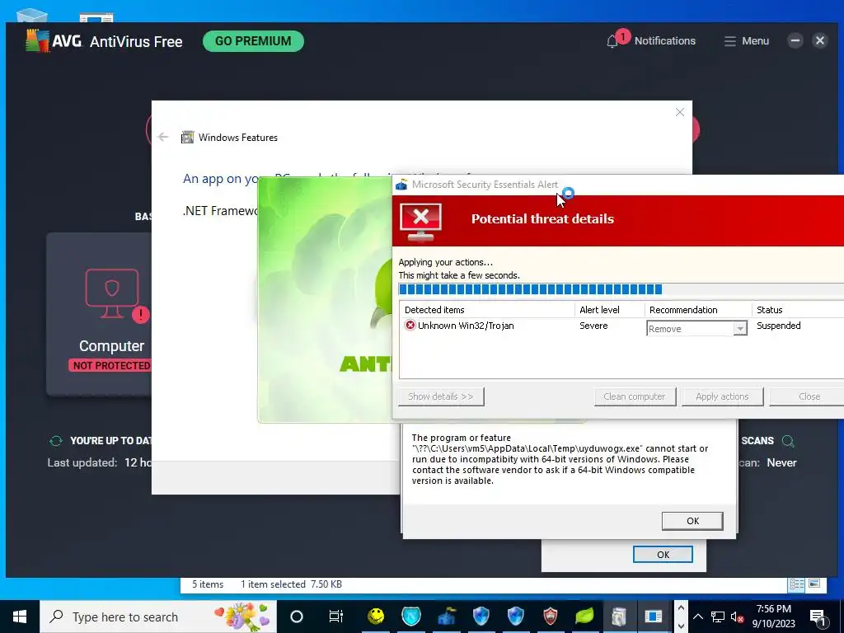Viewport: 844px width, 633px height.
Task: Click the Computer protection monitor icon in AVG
Action: 112,293
